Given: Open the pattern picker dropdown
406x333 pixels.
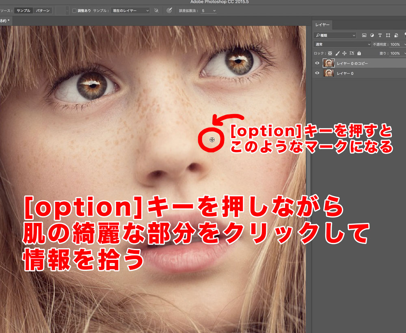Looking at the screenshot, I should (67, 11).
